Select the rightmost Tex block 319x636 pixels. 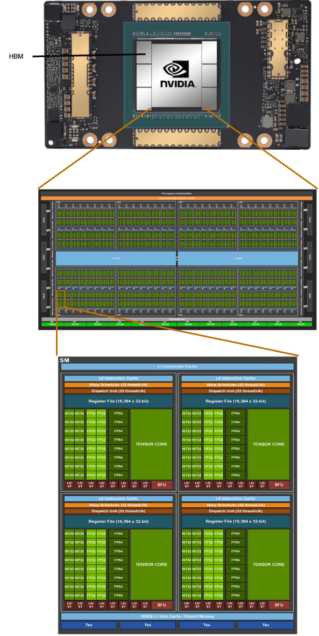(266, 625)
